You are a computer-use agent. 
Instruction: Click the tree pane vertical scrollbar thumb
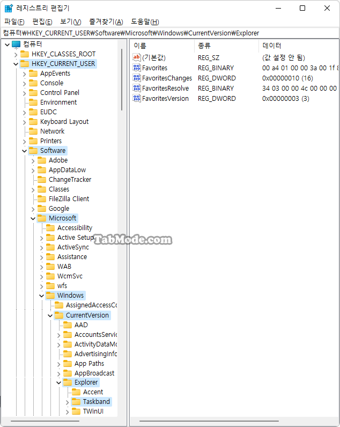tap(121, 80)
